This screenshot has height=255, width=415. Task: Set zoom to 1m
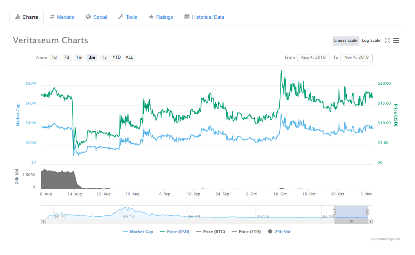(x=79, y=58)
